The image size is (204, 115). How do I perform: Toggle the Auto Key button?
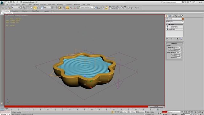(164, 112)
